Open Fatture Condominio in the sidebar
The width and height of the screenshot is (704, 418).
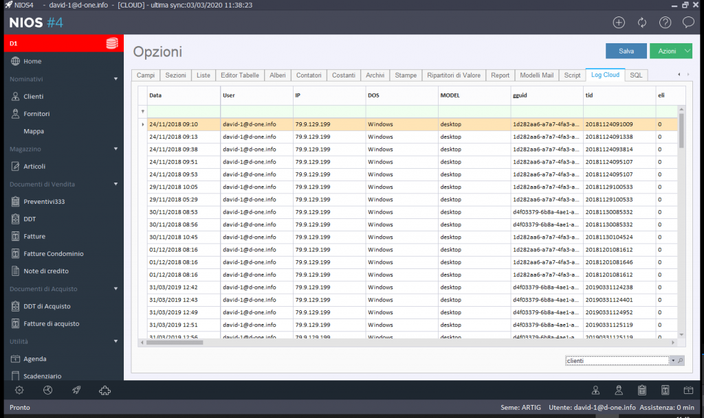coord(54,253)
